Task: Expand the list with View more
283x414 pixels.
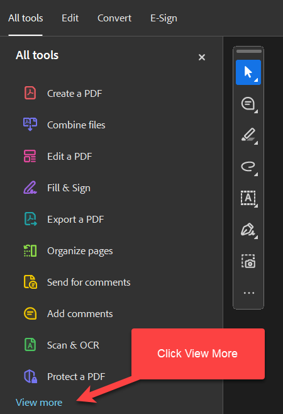Action: (x=39, y=403)
